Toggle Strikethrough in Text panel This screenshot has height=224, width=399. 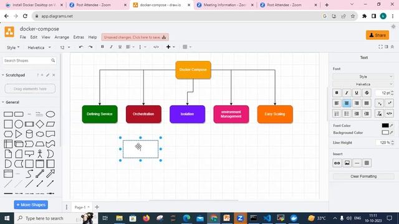367,93
